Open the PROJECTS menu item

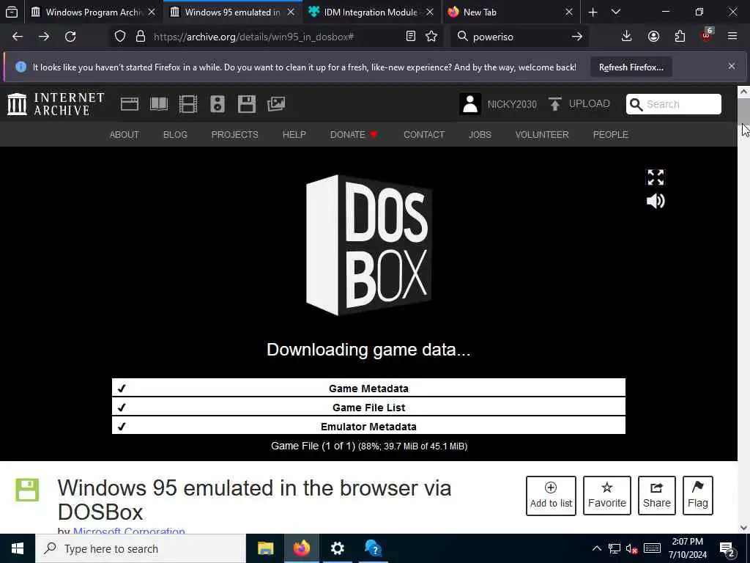pos(235,135)
